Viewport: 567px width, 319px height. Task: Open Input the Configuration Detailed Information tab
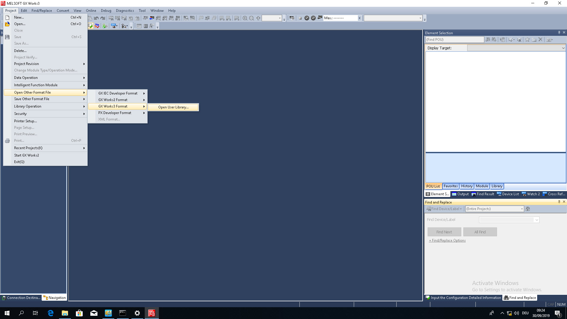point(463,298)
